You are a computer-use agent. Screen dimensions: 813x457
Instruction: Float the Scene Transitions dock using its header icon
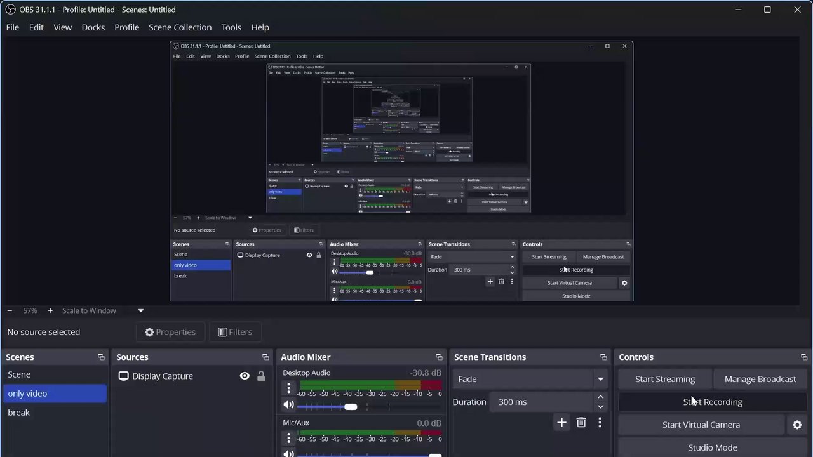pos(603,357)
